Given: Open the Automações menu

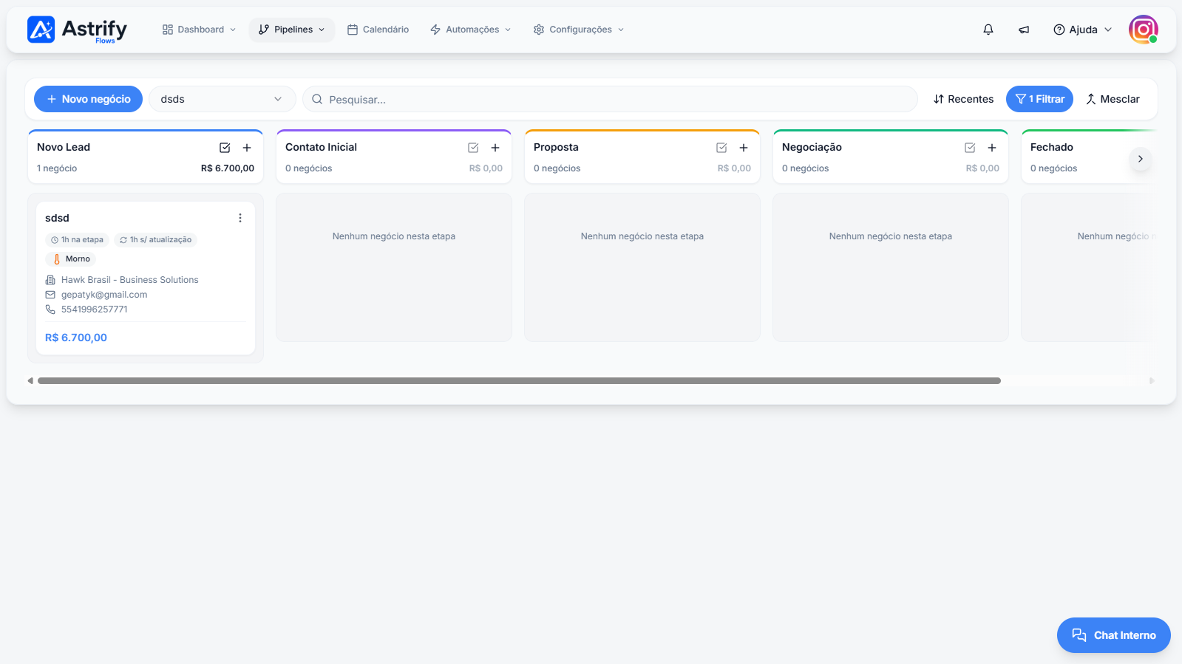Looking at the screenshot, I should [470, 30].
